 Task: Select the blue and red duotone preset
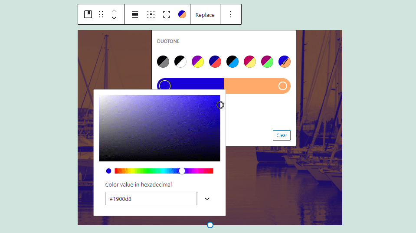pos(215,62)
